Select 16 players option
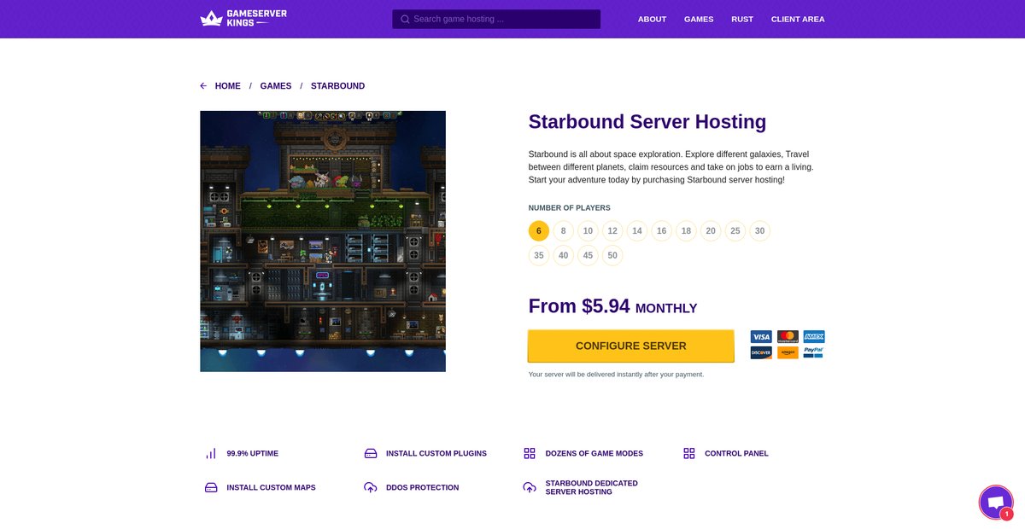The height and width of the screenshot is (529, 1025). coord(662,230)
